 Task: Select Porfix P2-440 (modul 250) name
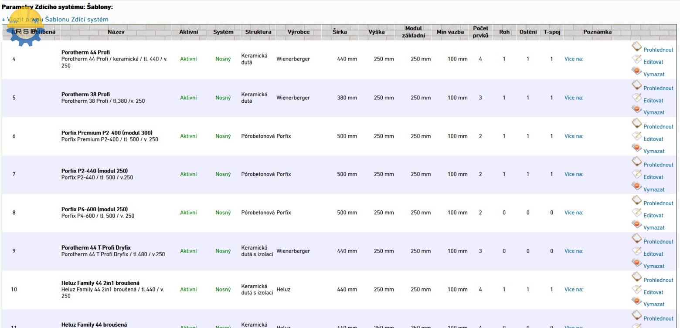click(94, 171)
